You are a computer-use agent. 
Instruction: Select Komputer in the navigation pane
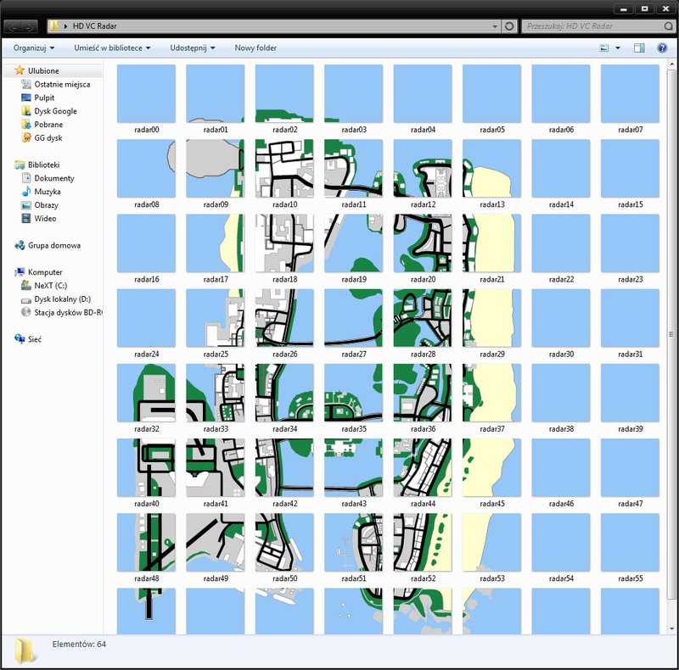point(45,272)
